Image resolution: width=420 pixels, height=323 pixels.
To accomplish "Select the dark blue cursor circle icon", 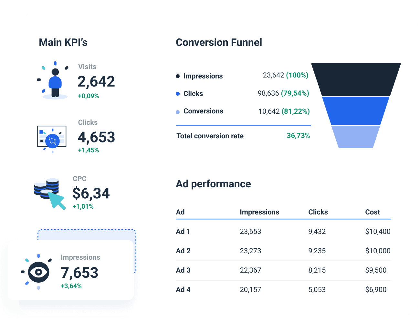I will (x=52, y=141).
